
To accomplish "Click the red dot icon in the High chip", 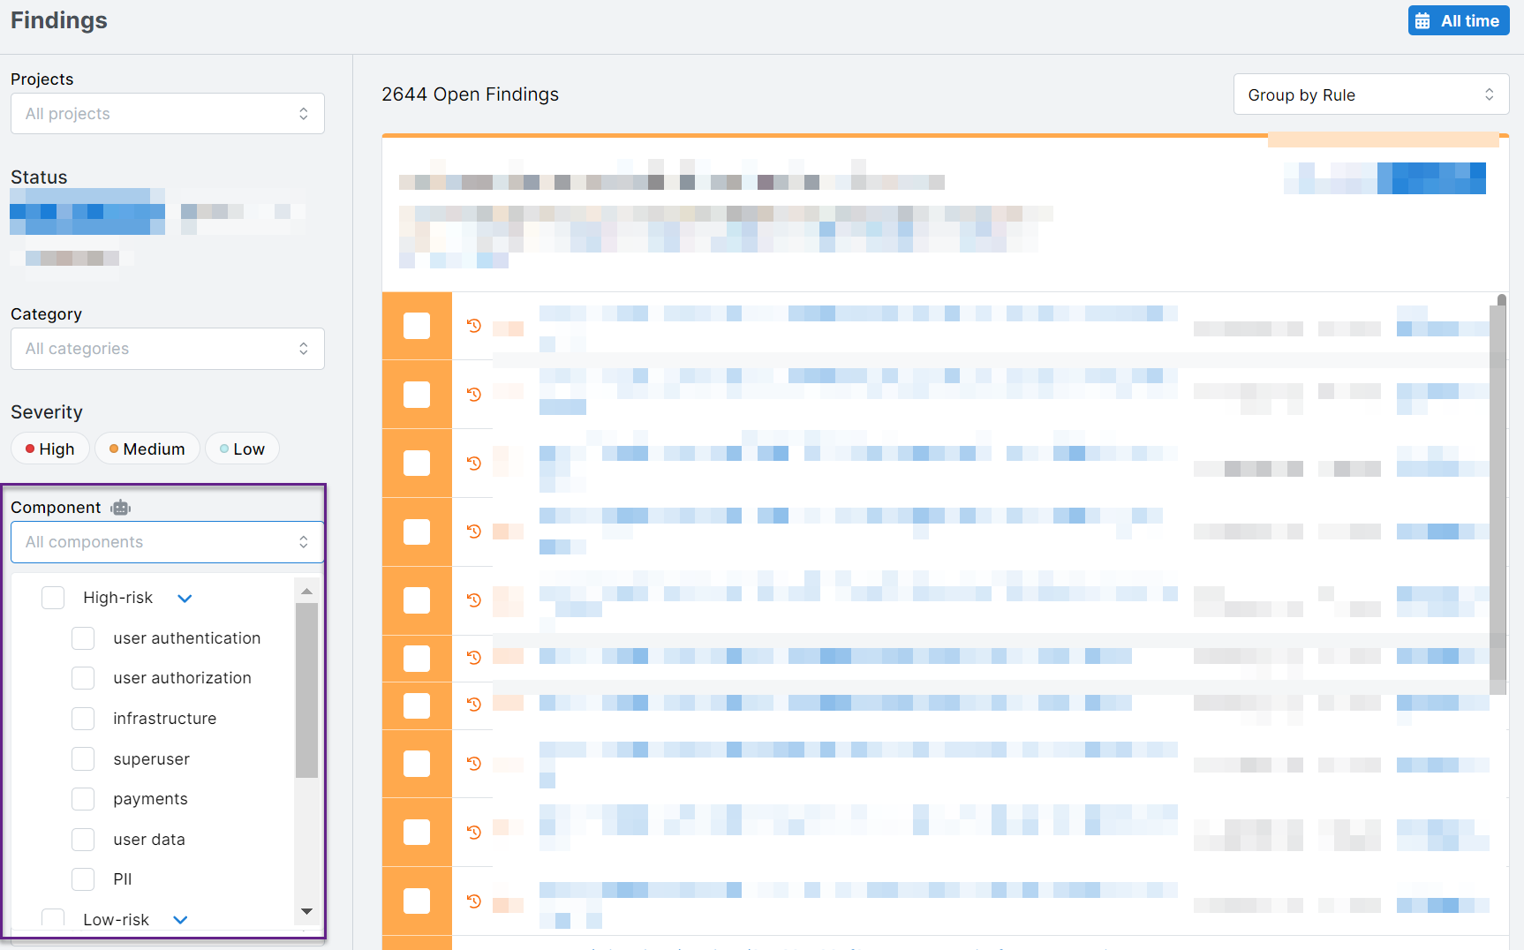I will [29, 449].
